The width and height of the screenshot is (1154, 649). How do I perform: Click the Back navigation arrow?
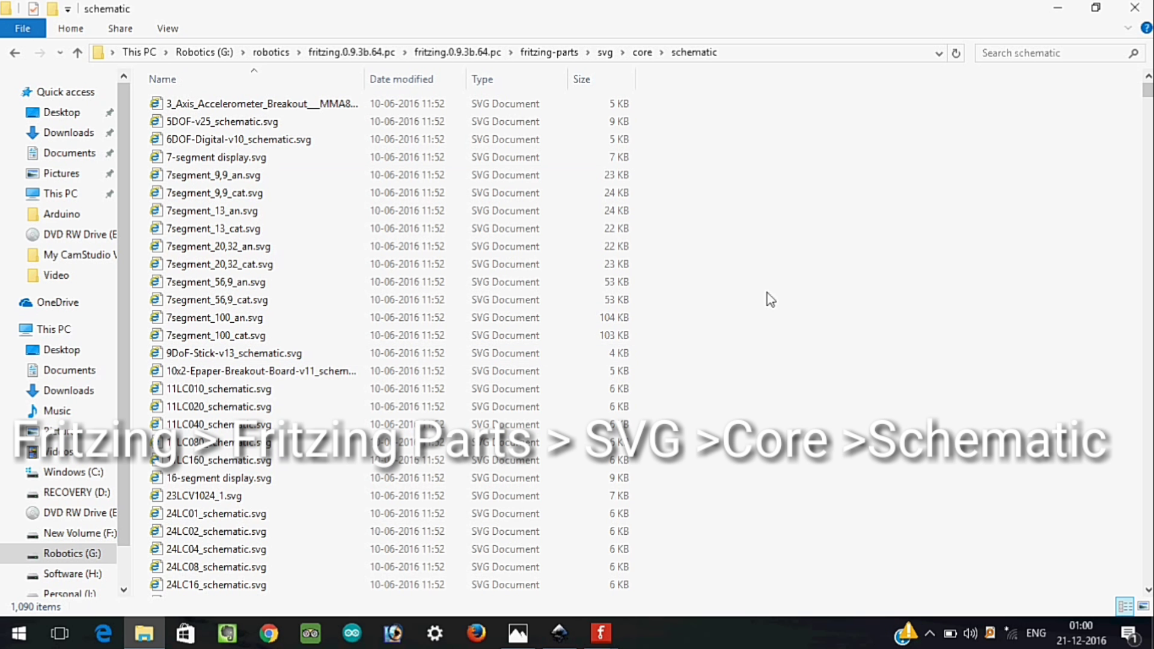pyautogui.click(x=15, y=53)
